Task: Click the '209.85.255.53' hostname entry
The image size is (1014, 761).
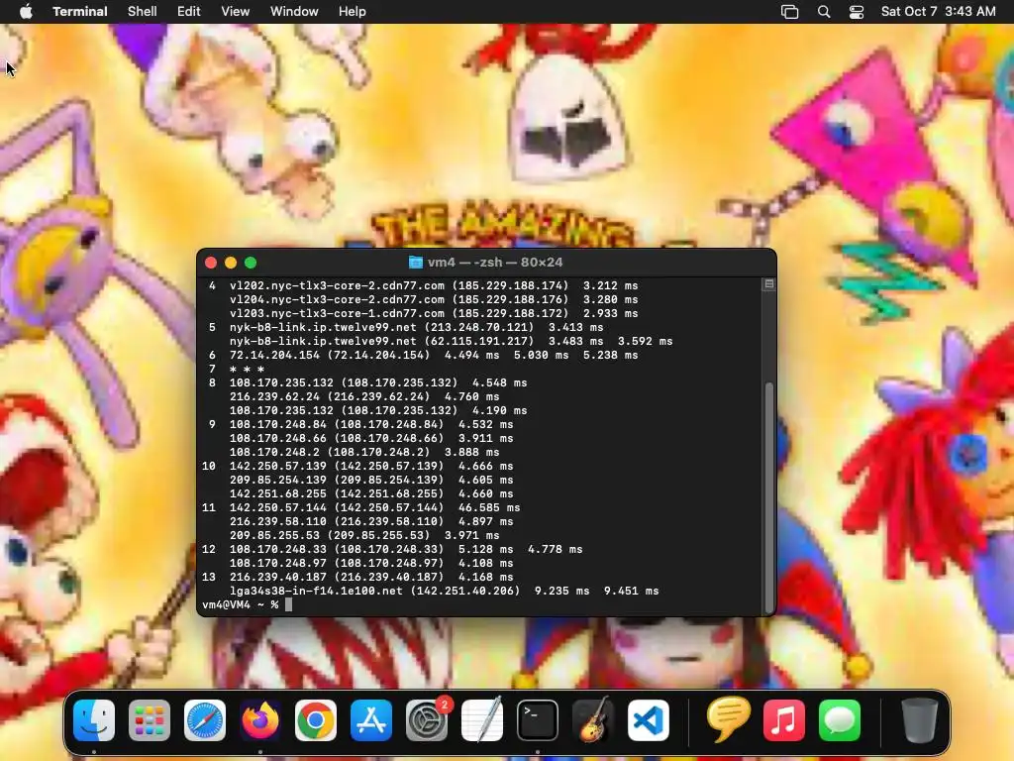Action: tap(274, 536)
